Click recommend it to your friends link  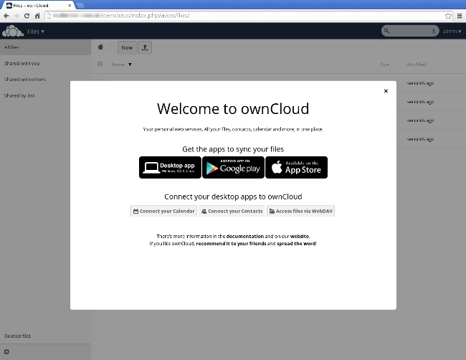click(231, 244)
